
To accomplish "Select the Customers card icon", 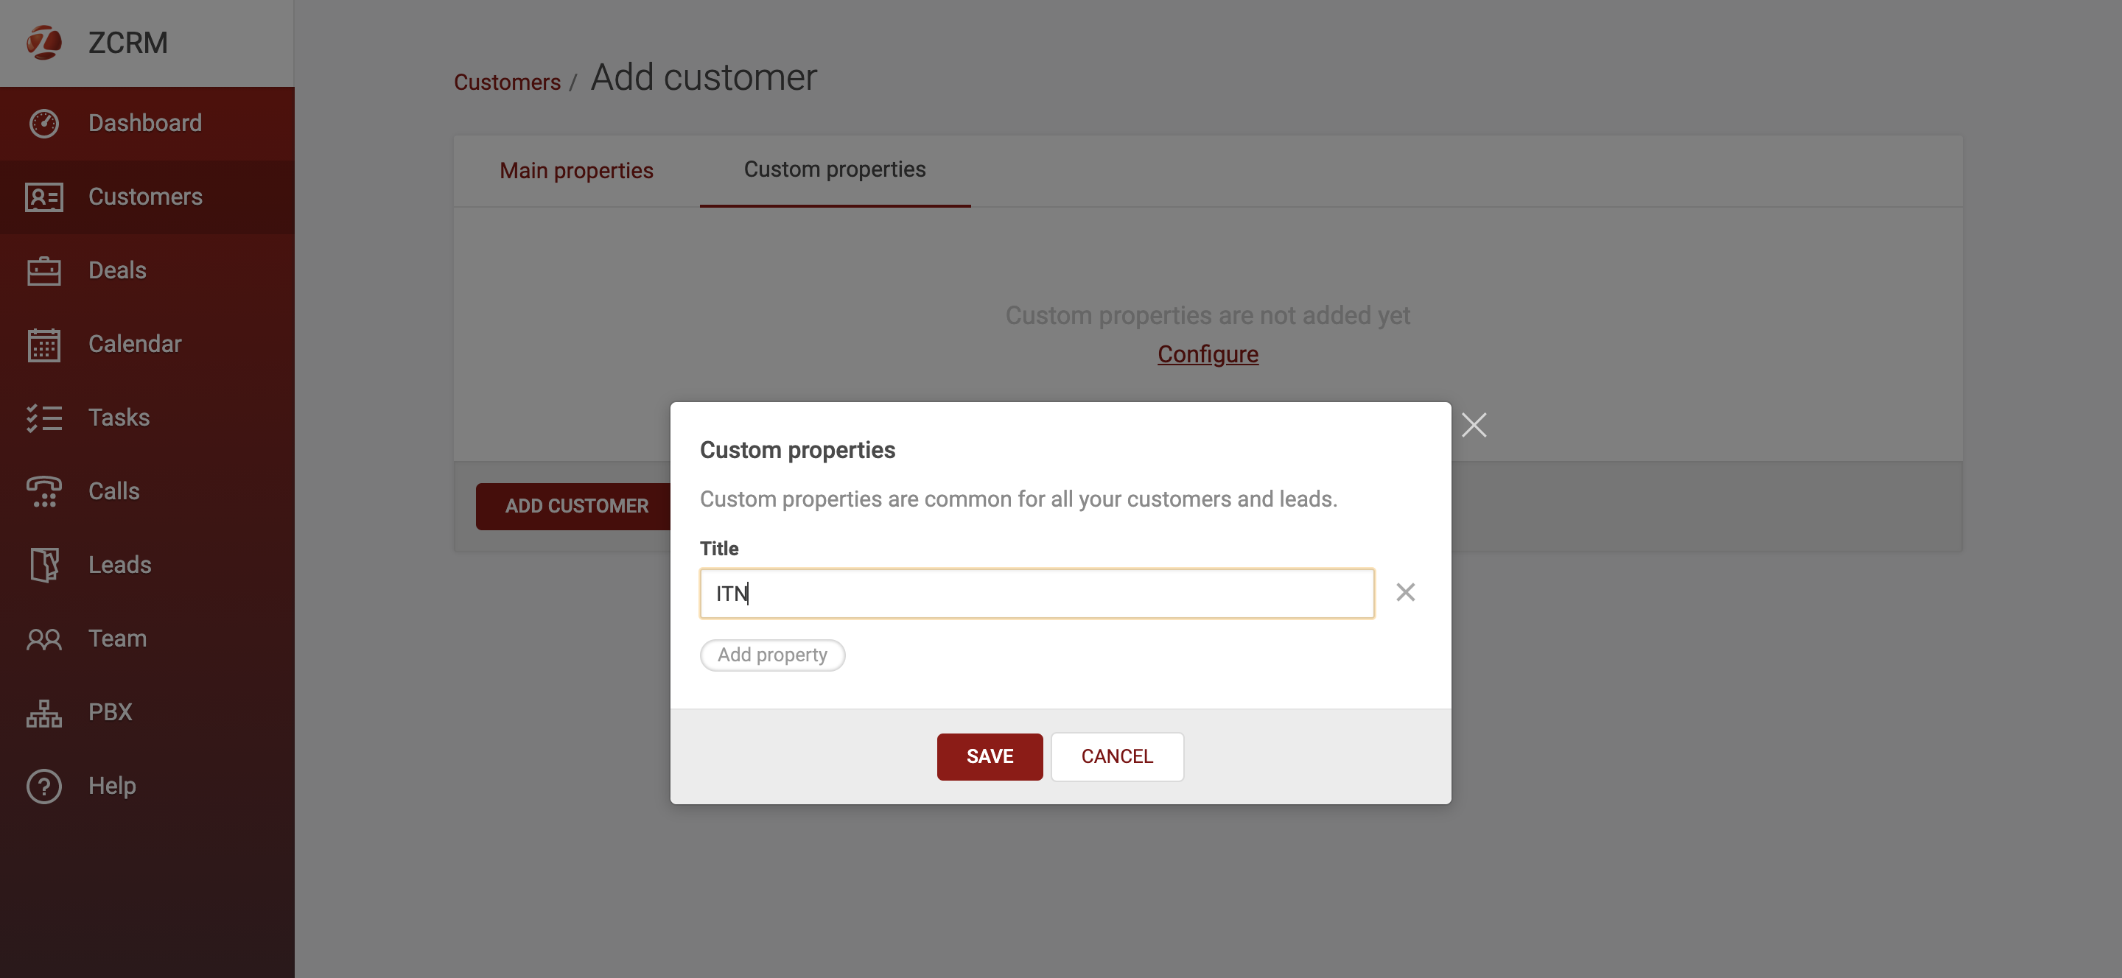I will pyautogui.click(x=43, y=197).
